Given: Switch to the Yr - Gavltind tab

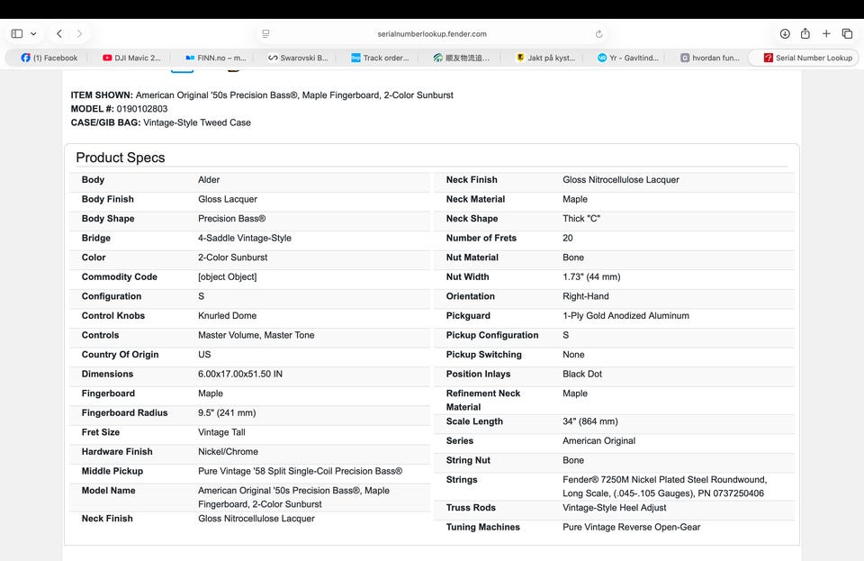Looking at the screenshot, I should click(627, 58).
